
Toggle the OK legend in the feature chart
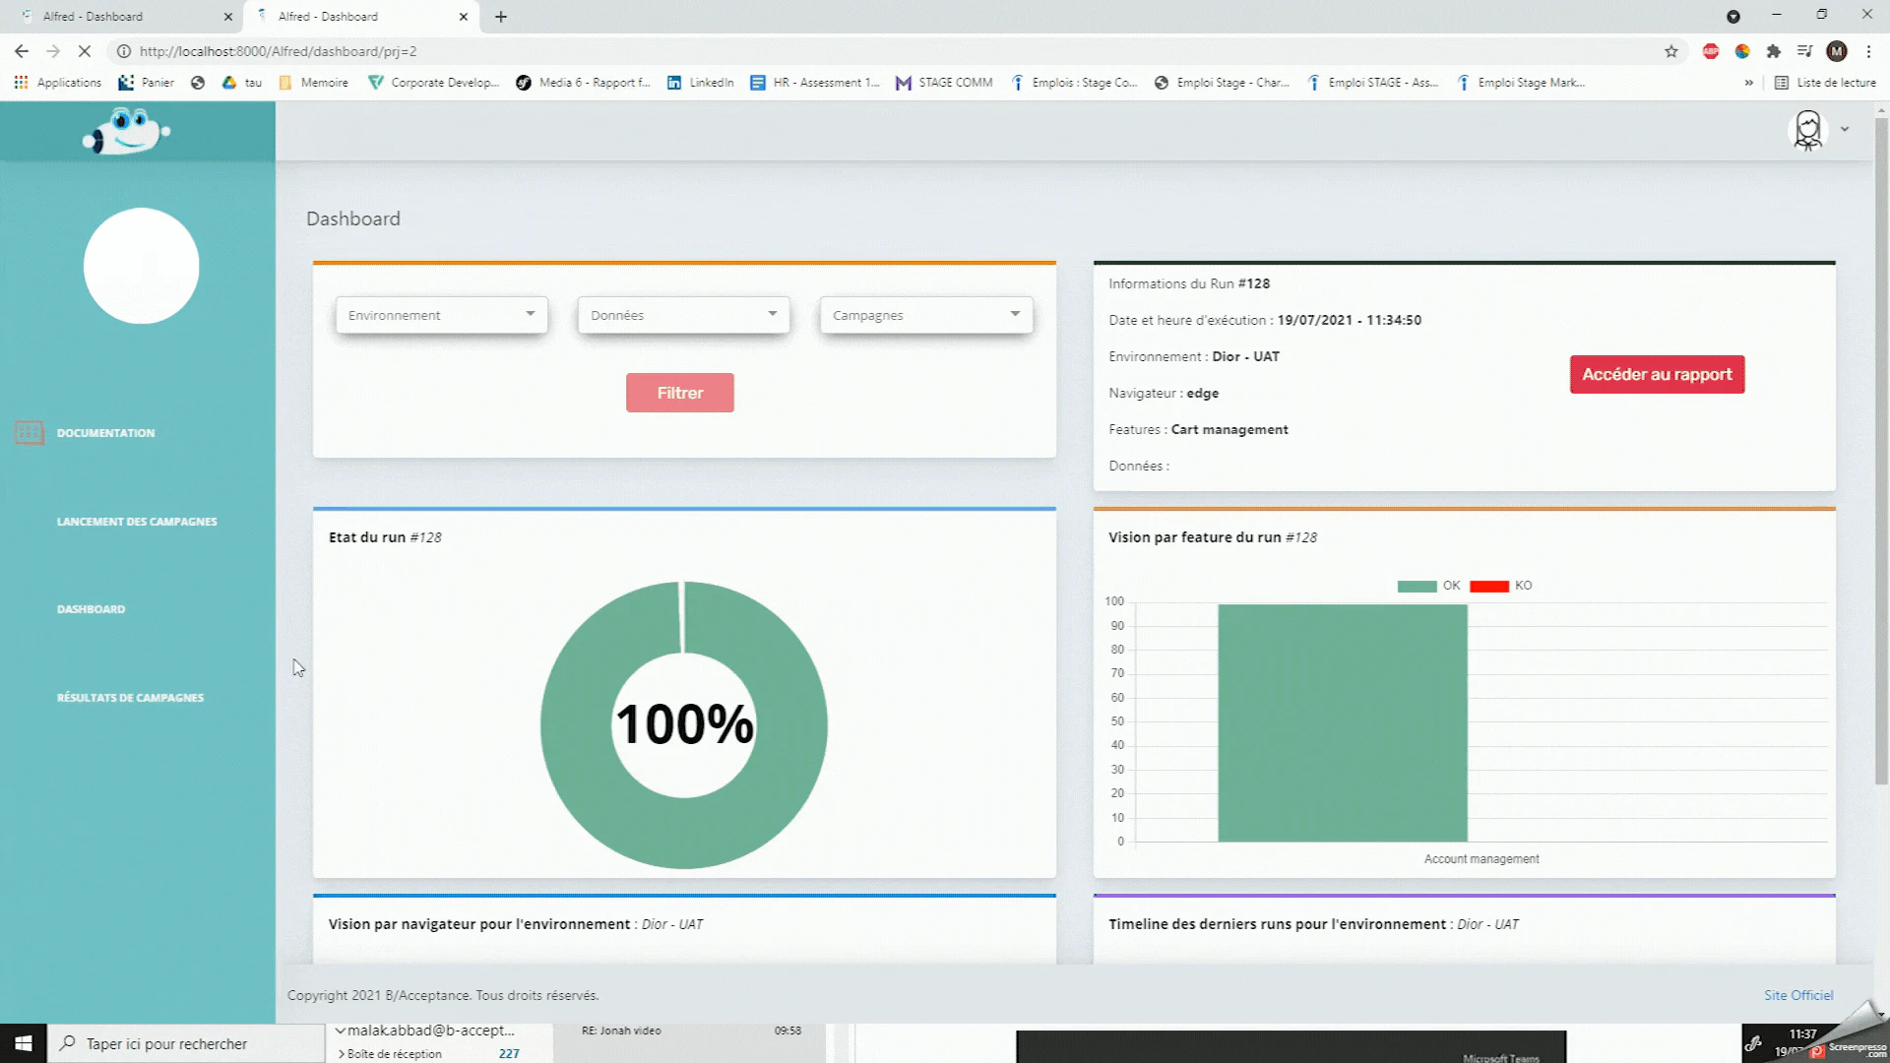point(1428,586)
